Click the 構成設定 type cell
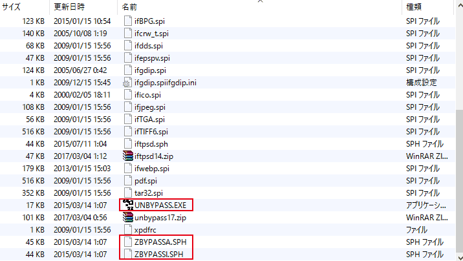The width and height of the screenshot is (463, 261). point(422,83)
